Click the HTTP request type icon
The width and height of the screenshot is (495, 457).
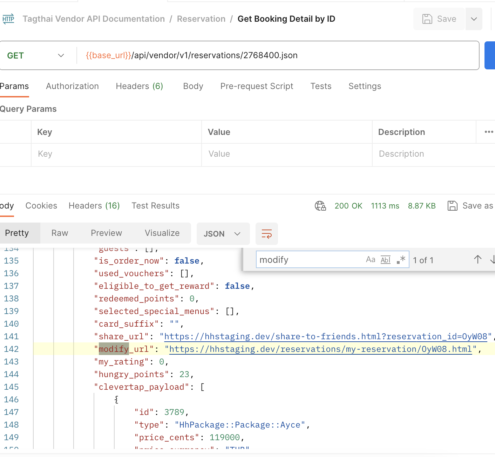[8, 19]
